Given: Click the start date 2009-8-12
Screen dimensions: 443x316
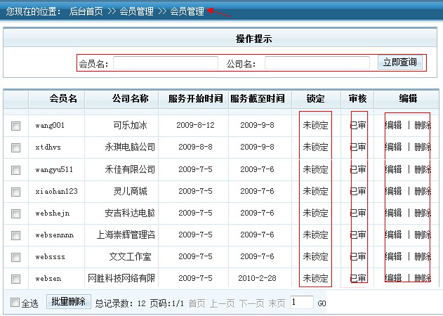Looking at the screenshot, I should (195, 125).
